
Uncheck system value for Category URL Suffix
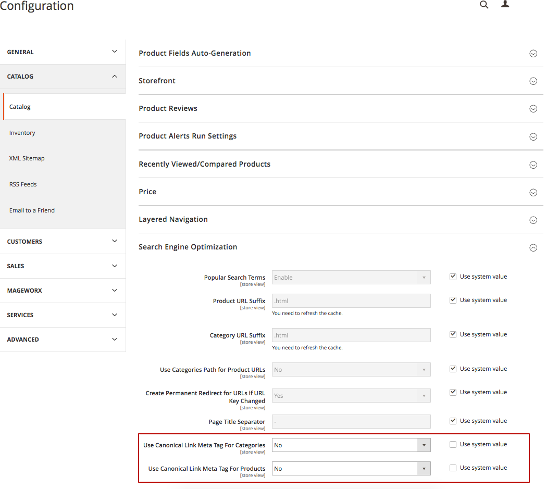point(453,334)
